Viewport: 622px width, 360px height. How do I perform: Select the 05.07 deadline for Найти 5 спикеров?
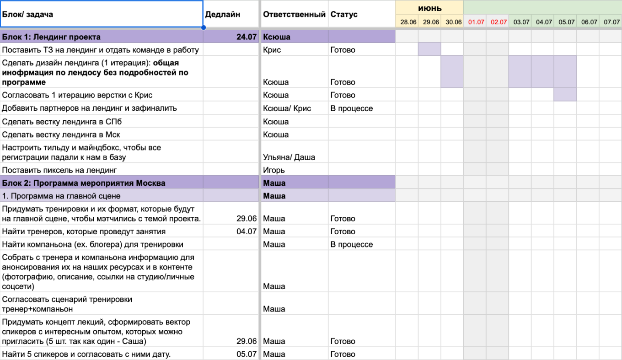tap(231, 354)
